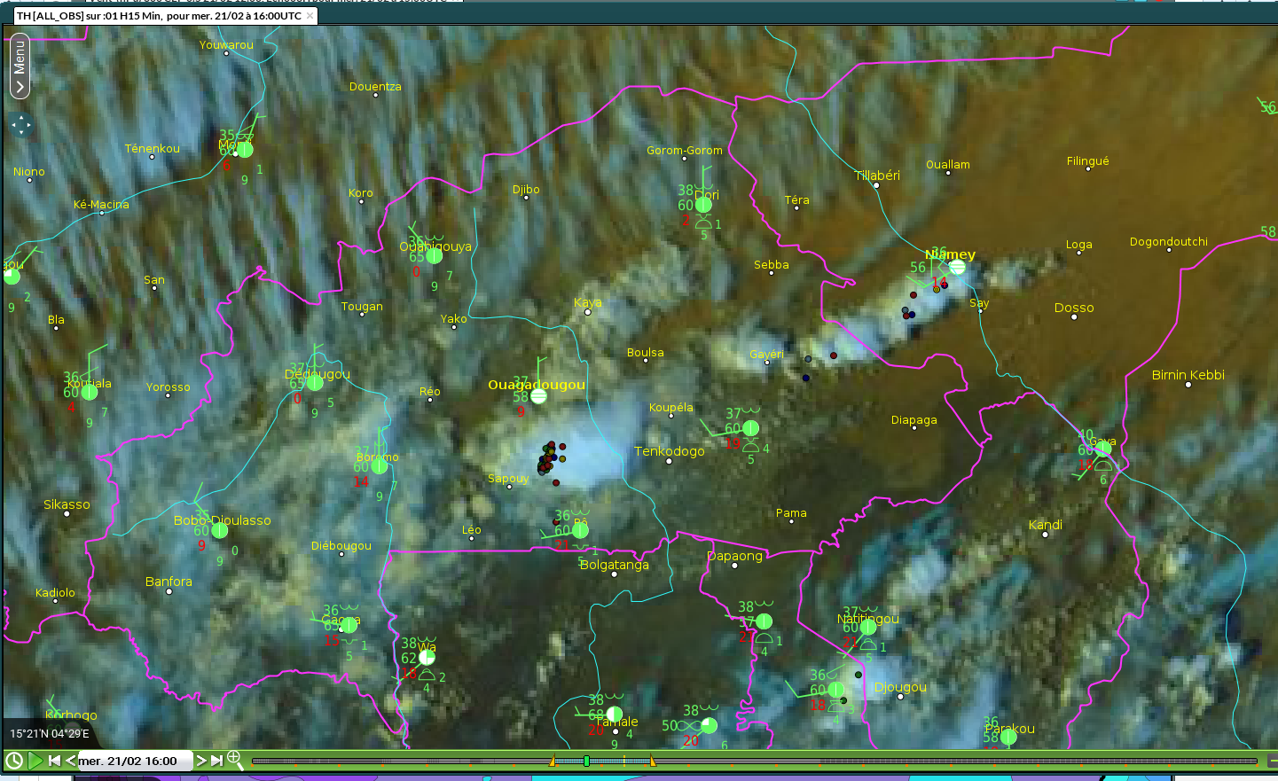Click the Filingué label
Screen dimensions: 1278x781
point(1088,161)
